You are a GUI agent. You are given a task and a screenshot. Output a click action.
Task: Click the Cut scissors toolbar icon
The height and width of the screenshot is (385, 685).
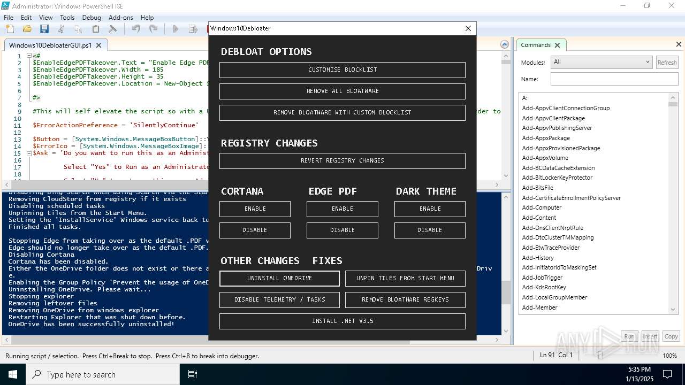coord(61,29)
